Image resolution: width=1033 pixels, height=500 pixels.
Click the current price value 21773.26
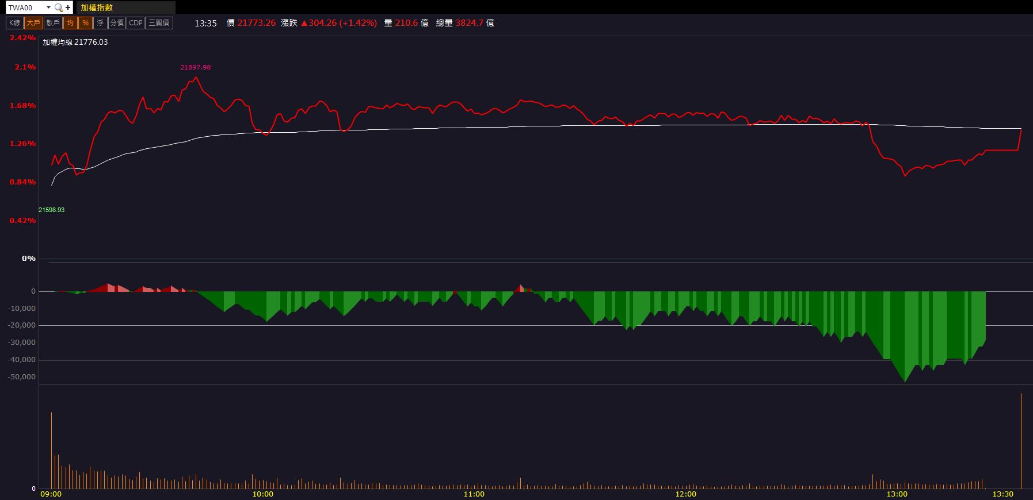(257, 23)
